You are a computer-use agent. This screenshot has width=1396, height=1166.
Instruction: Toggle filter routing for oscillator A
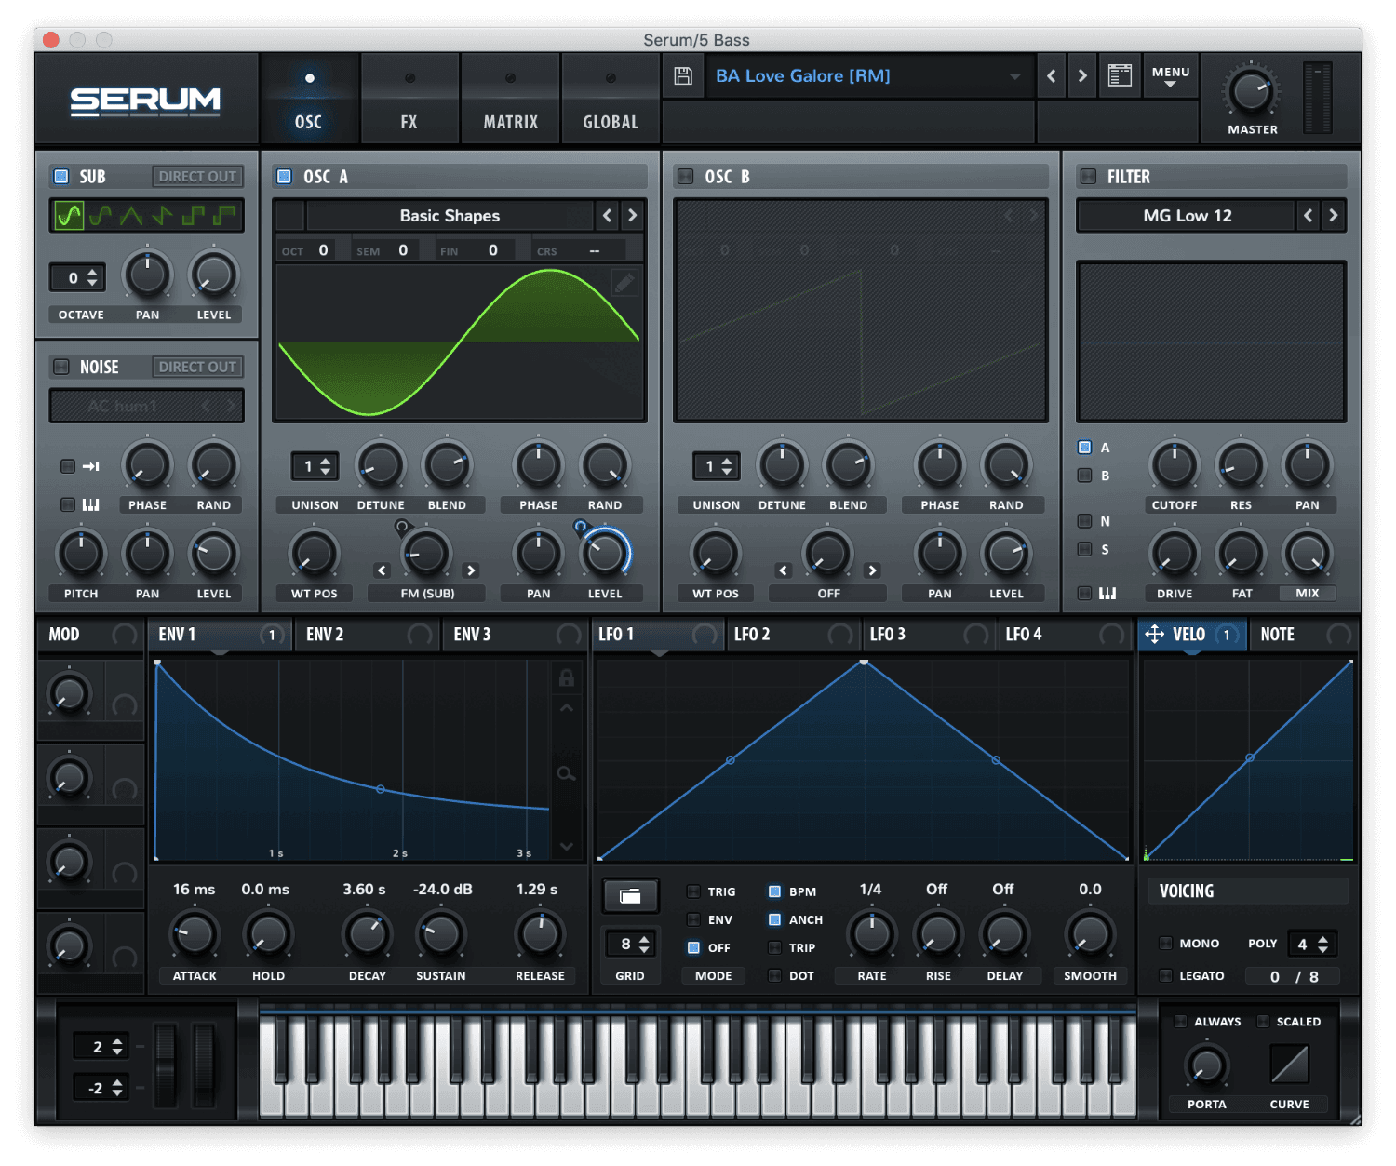tap(1084, 448)
